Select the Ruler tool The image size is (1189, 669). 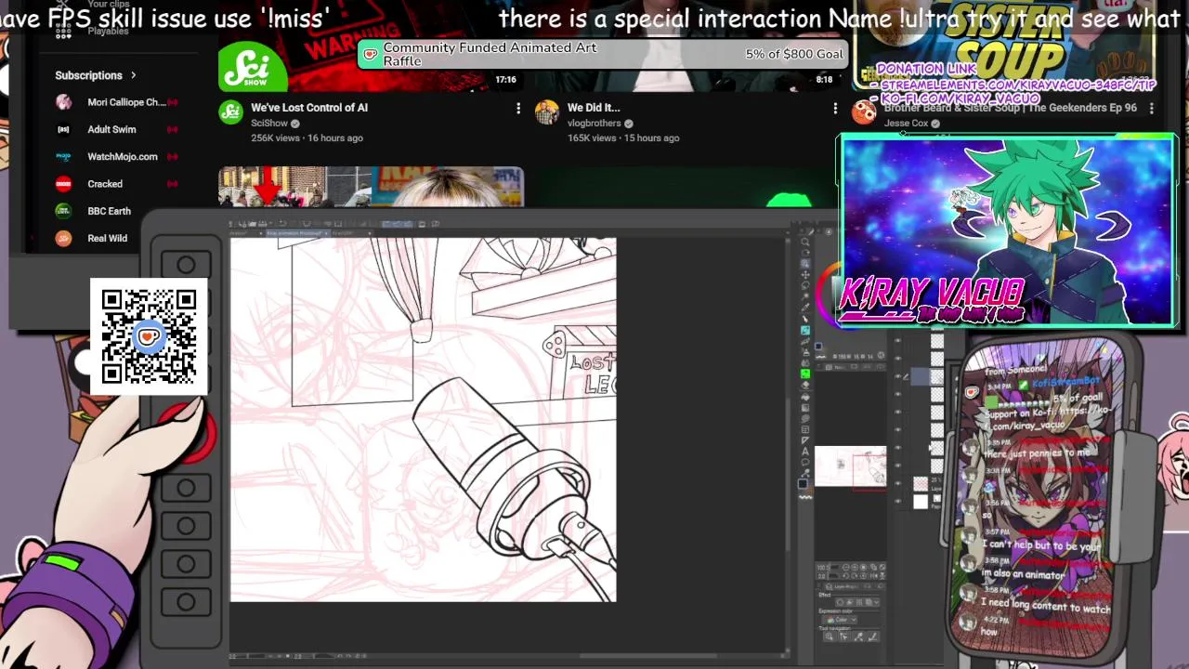coord(805,440)
